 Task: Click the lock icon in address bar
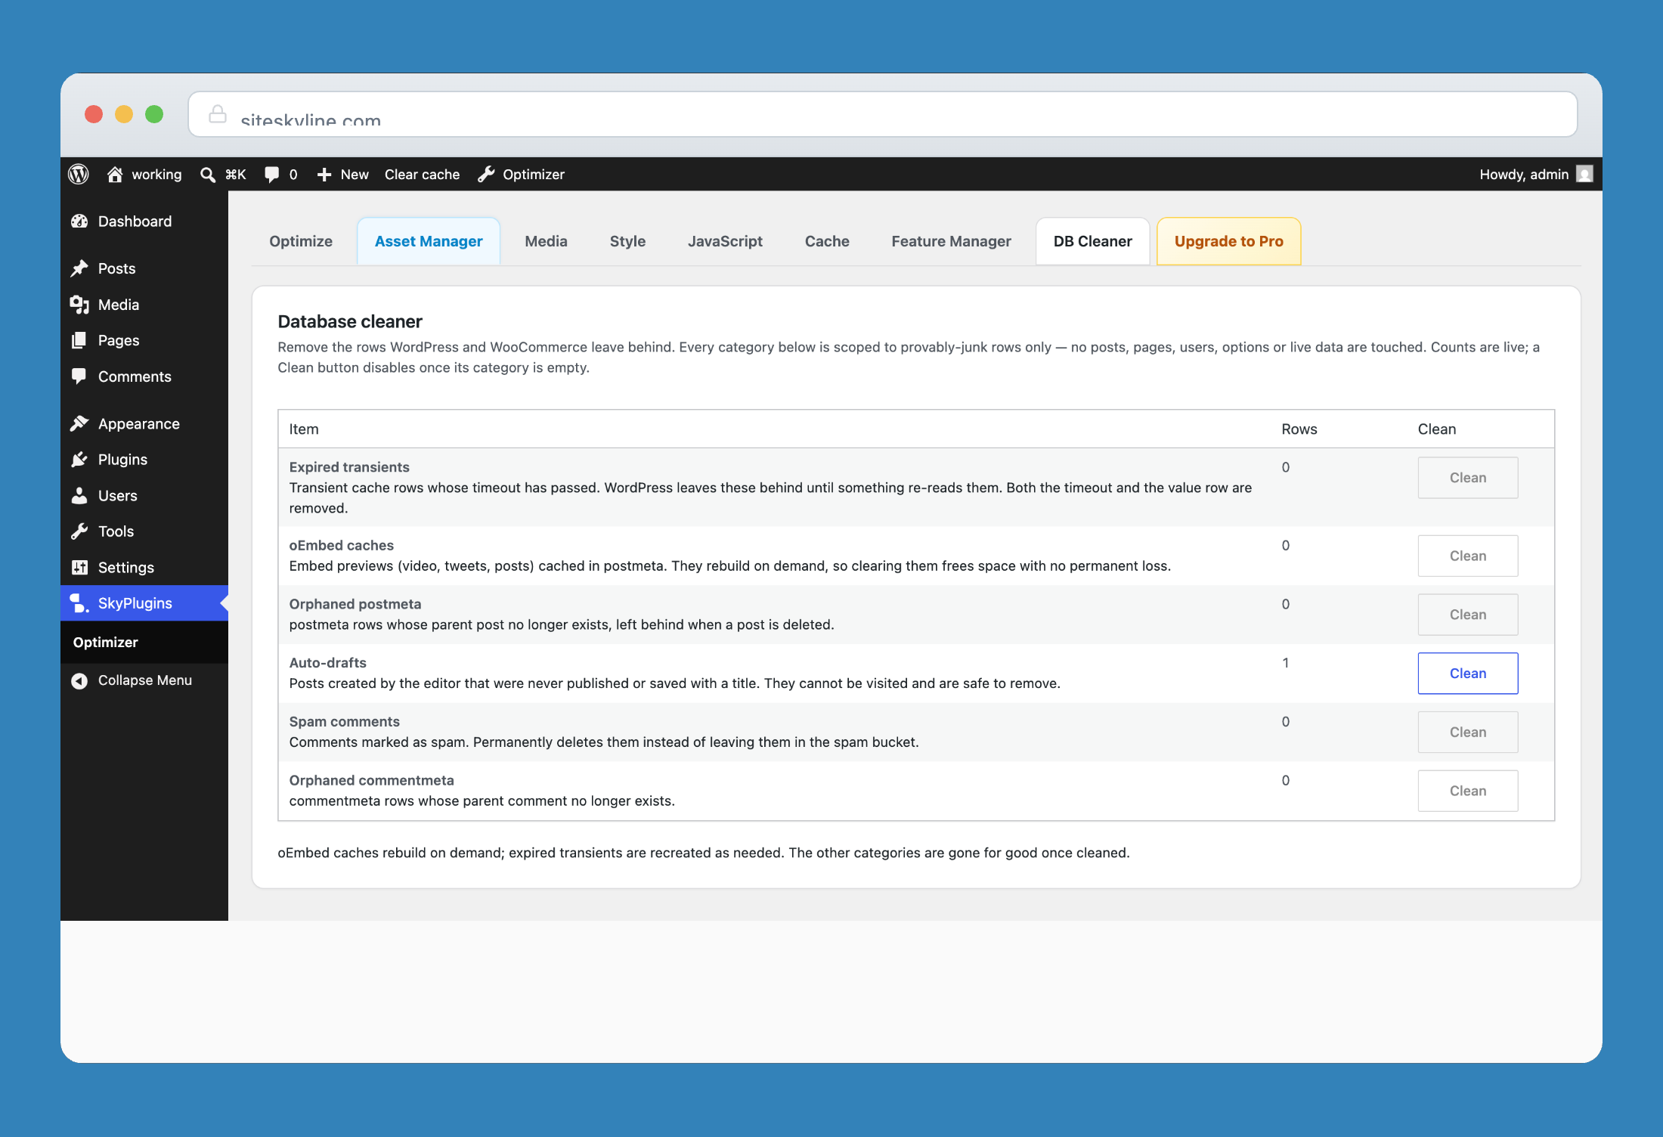tap(218, 114)
